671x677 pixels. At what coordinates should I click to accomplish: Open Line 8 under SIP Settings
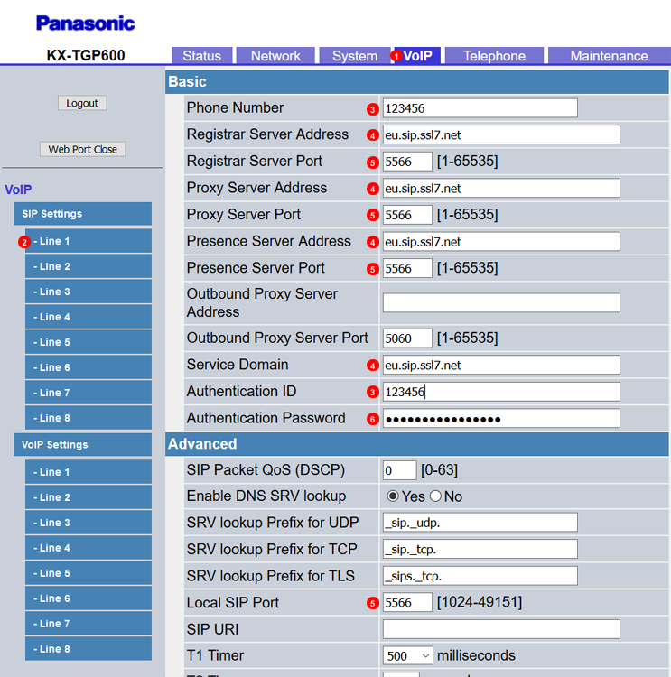(89, 418)
